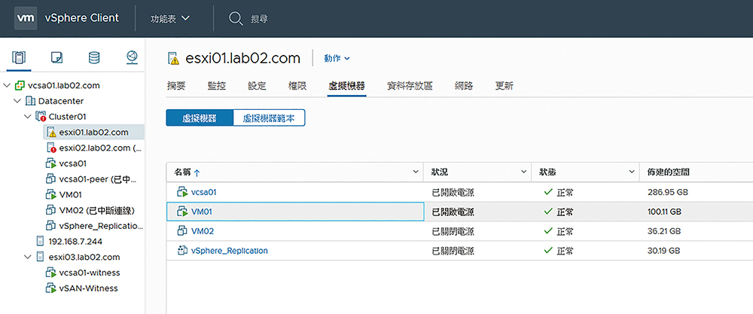This screenshot has height=314, width=753.
Task: Click the Datacenter icon in tree
Action: 30,101
